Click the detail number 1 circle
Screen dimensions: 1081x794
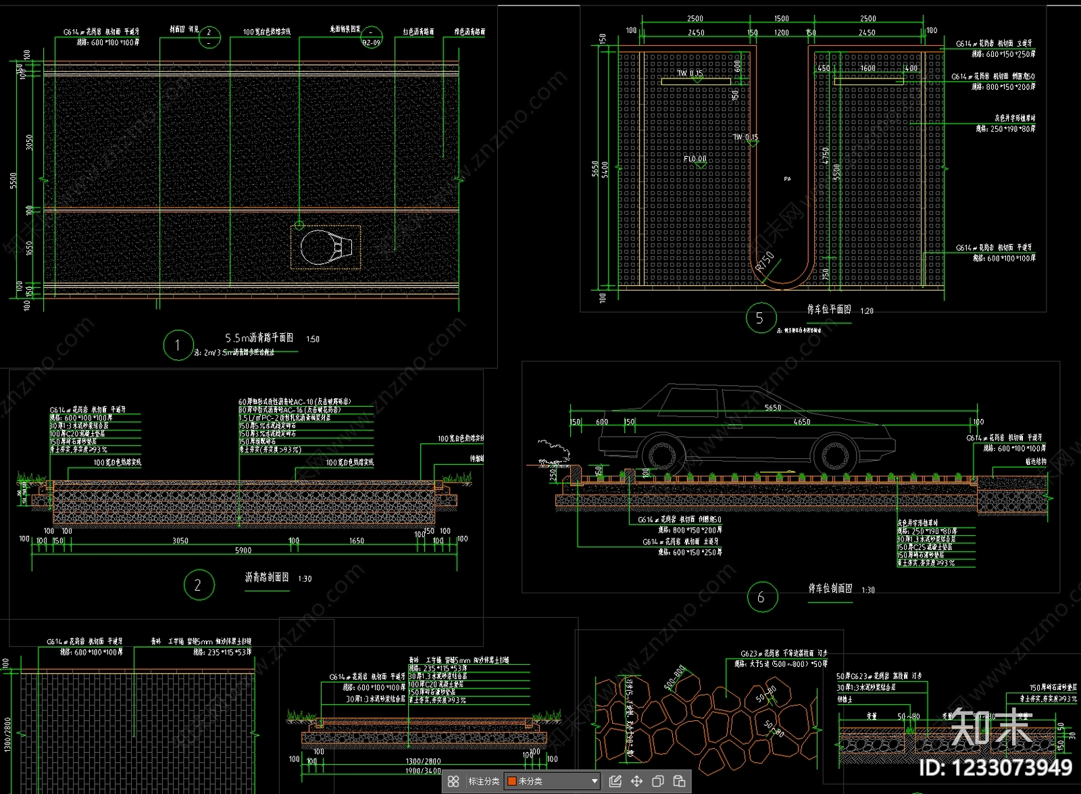[x=178, y=345]
